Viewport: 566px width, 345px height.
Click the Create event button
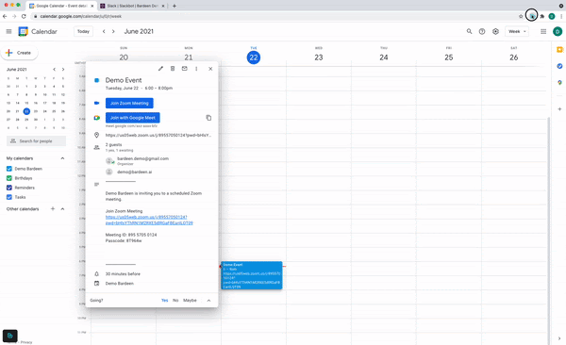(x=20, y=53)
